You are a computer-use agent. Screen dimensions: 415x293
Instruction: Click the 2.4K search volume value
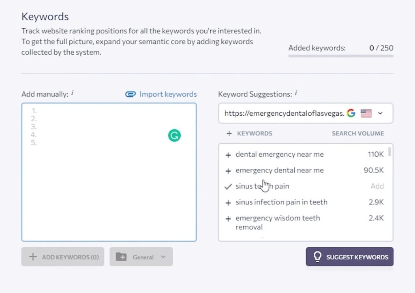pyautogui.click(x=376, y=218)
